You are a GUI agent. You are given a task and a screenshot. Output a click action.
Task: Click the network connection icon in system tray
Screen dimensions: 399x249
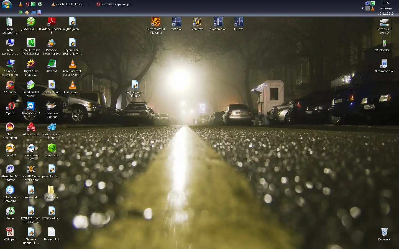(367, 3)
